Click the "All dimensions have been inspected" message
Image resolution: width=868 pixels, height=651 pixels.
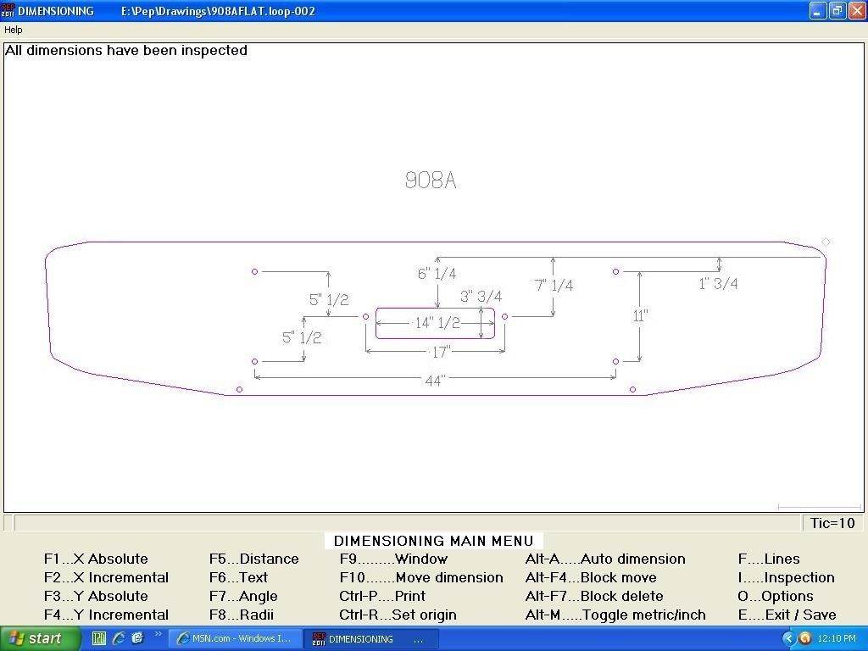tap(126, 50)
